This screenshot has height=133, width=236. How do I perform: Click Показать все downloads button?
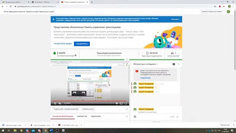coord(225,125)
